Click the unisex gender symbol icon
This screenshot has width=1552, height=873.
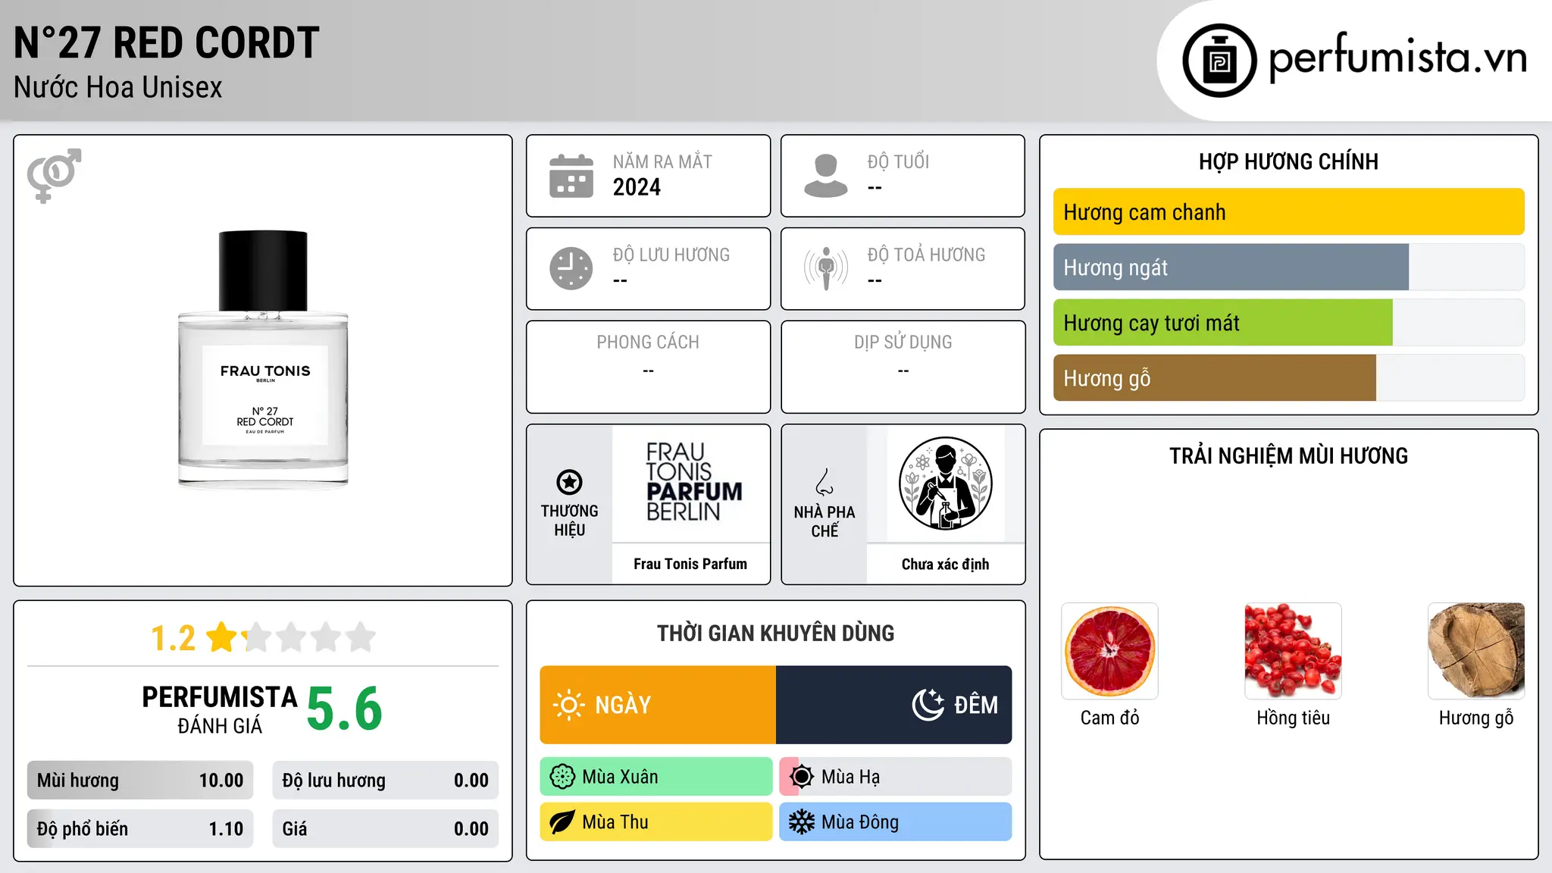pyautogui.click(x=54, y=175)
